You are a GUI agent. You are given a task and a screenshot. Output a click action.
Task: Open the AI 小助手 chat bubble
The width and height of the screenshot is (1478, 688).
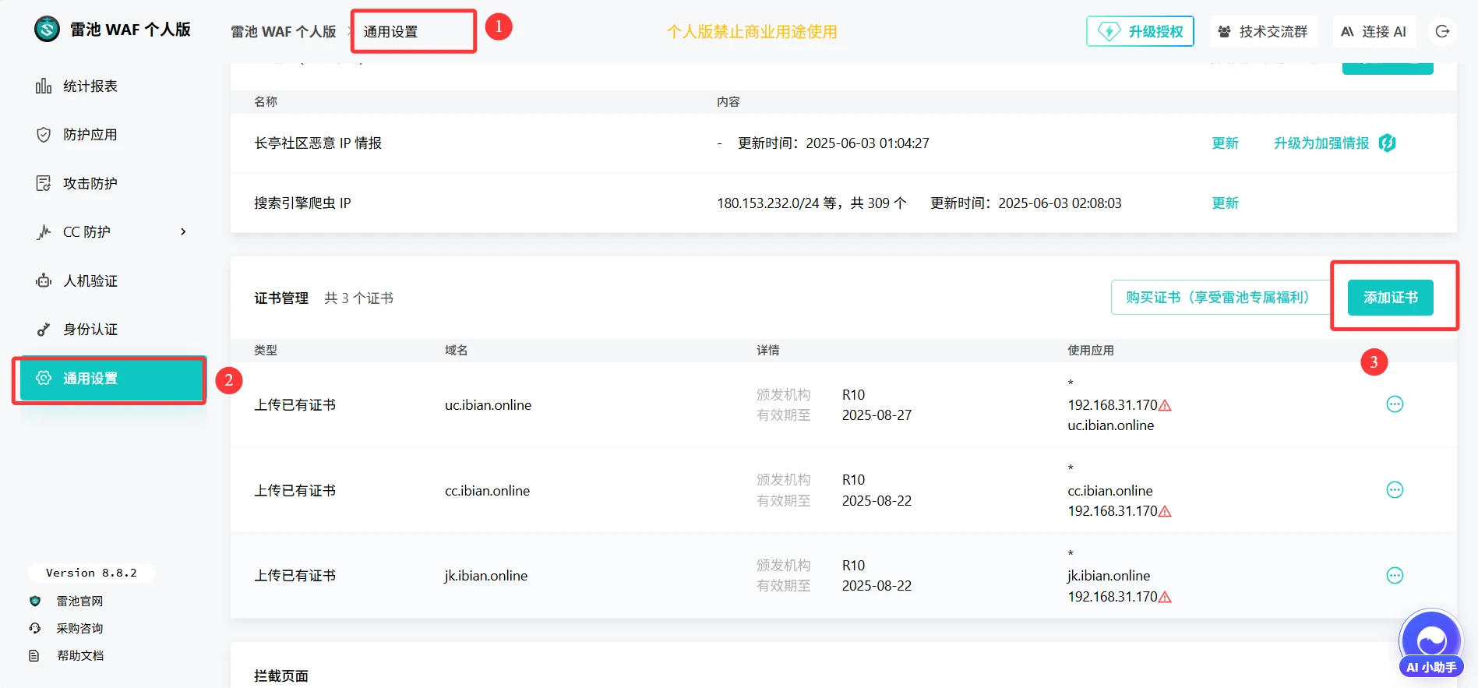click(1431, 644)
